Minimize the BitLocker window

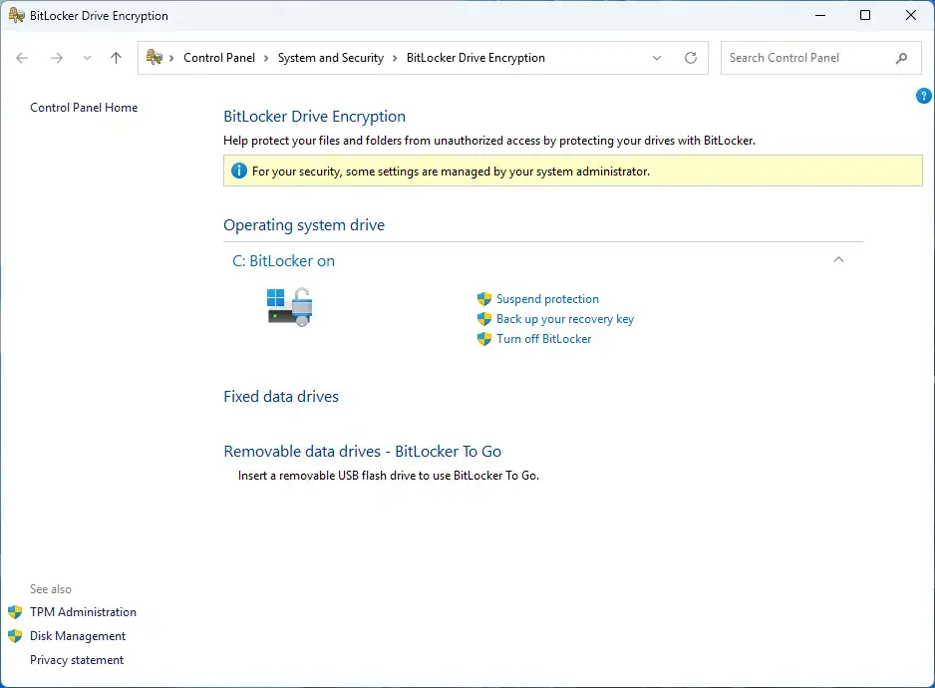(820, 16)
